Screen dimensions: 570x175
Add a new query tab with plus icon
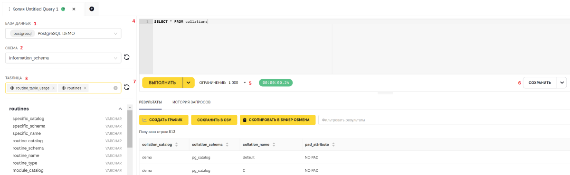[x=92, y=9]
